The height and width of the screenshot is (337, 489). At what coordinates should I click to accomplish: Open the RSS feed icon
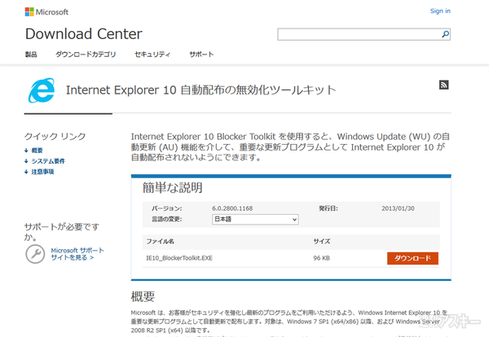pyautogui.click(x=444, y=85)
